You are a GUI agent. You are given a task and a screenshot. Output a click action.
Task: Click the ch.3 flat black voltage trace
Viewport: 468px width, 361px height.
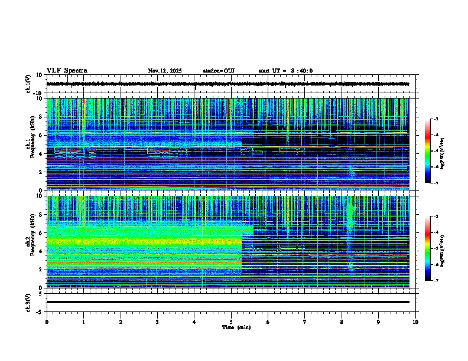[227, 302]
